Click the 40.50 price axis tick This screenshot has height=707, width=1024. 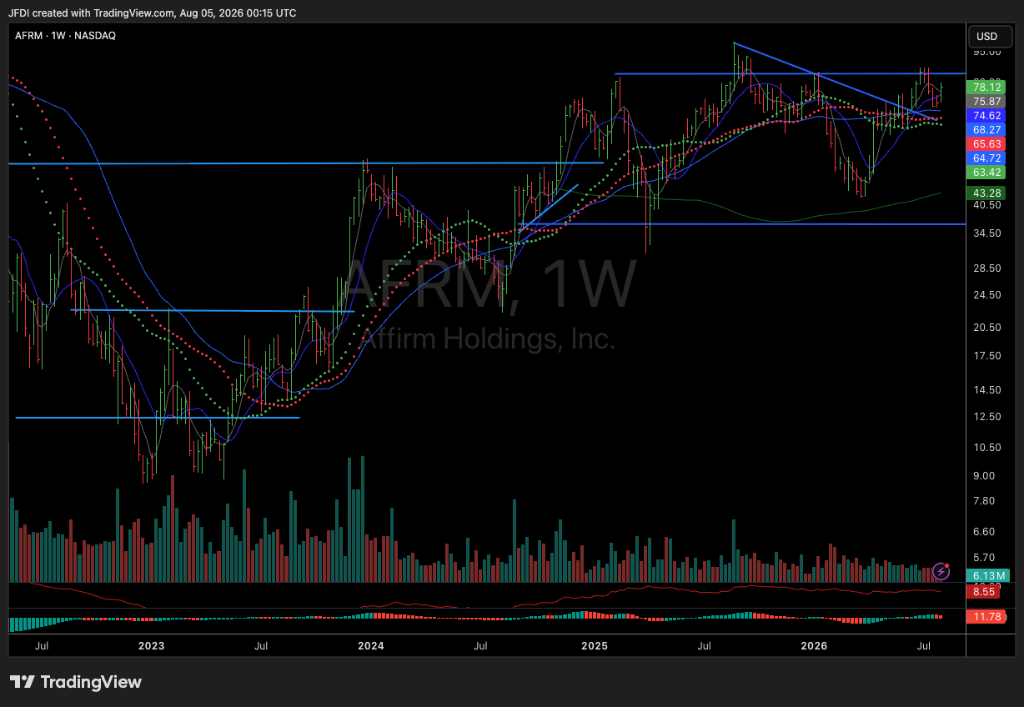coord(986,205)
